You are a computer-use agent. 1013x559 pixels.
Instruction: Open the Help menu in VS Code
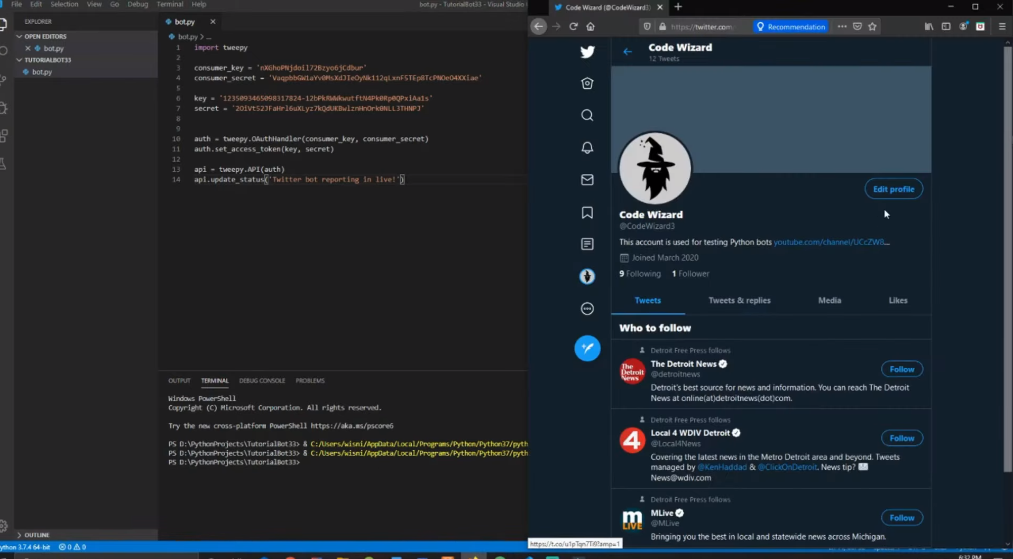click(199, 4)
